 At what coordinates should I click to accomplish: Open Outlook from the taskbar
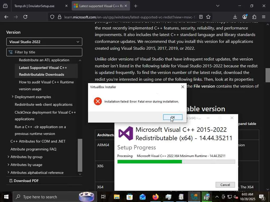tap(142, 197)
